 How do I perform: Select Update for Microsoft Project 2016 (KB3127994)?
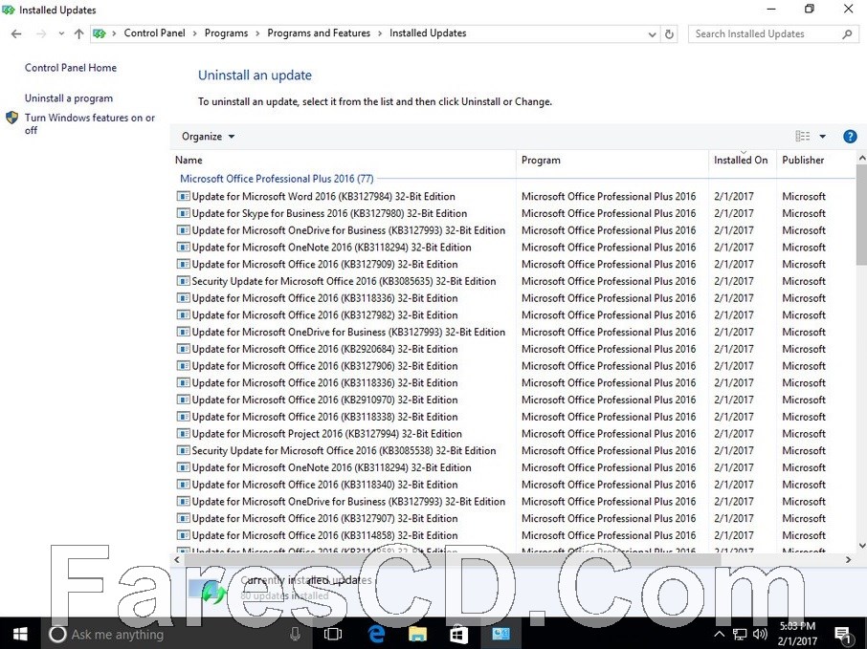[x=326, y=434]
